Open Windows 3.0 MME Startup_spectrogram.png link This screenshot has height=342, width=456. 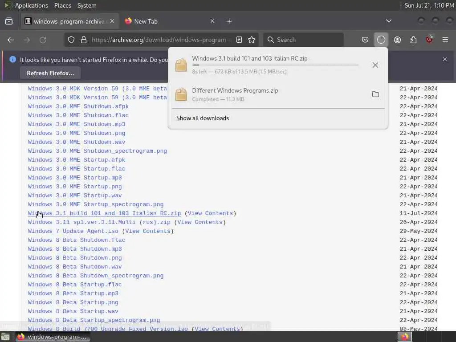point(96,204)
